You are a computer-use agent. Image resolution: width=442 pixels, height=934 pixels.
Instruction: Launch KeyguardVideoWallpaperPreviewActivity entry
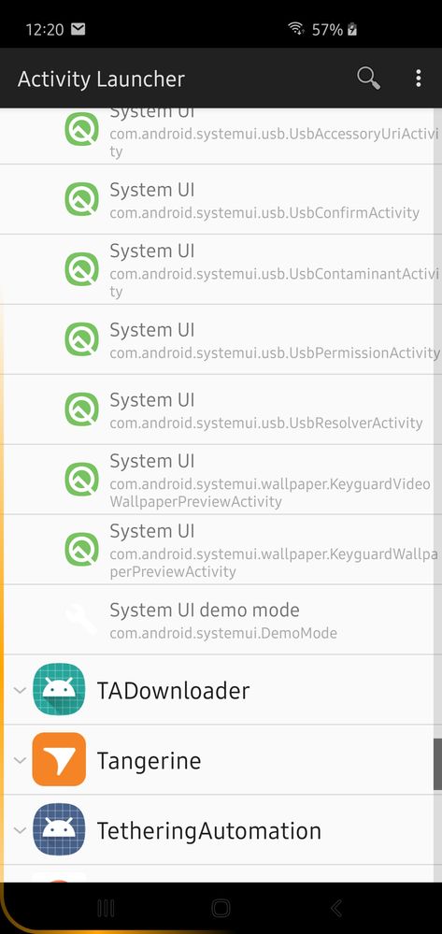(221, 480)
